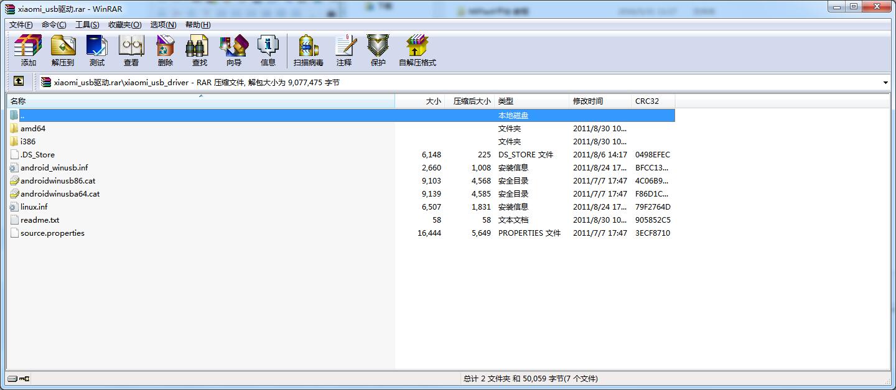Show archive Info (信息) icon

(268, 50)
